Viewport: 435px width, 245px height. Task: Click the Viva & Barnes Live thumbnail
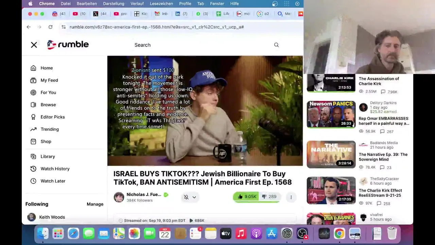331,219
